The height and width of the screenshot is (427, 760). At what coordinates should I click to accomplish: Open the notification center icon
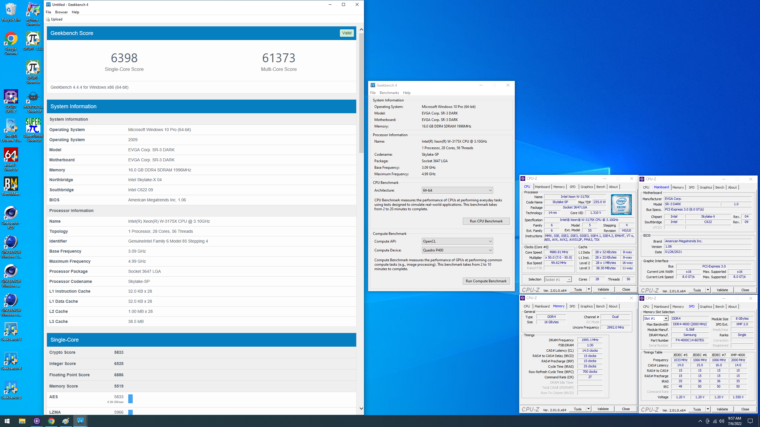[x=750, y=421]
